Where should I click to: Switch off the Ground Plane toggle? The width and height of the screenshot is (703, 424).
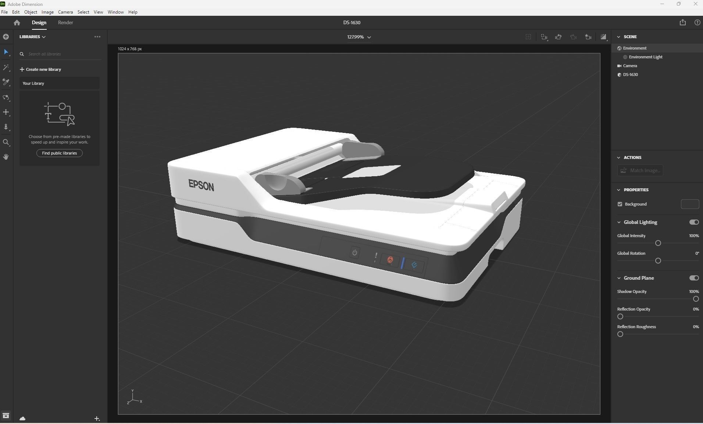click(694, 278)
